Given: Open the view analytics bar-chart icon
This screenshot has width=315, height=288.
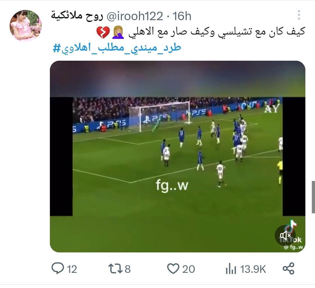Looking at the screenshot, I should pos(231,269).
